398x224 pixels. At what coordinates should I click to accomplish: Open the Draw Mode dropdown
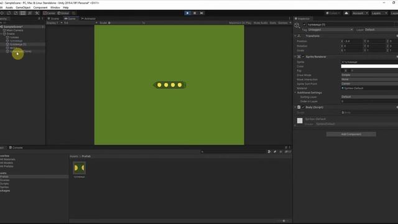tap(369, 75)
